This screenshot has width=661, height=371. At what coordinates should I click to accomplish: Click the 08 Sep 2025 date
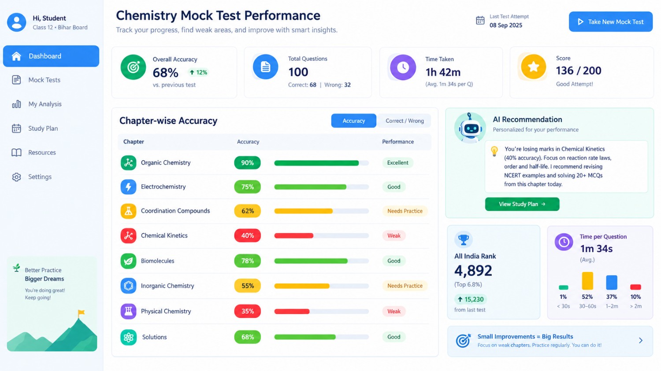[506, 25]
